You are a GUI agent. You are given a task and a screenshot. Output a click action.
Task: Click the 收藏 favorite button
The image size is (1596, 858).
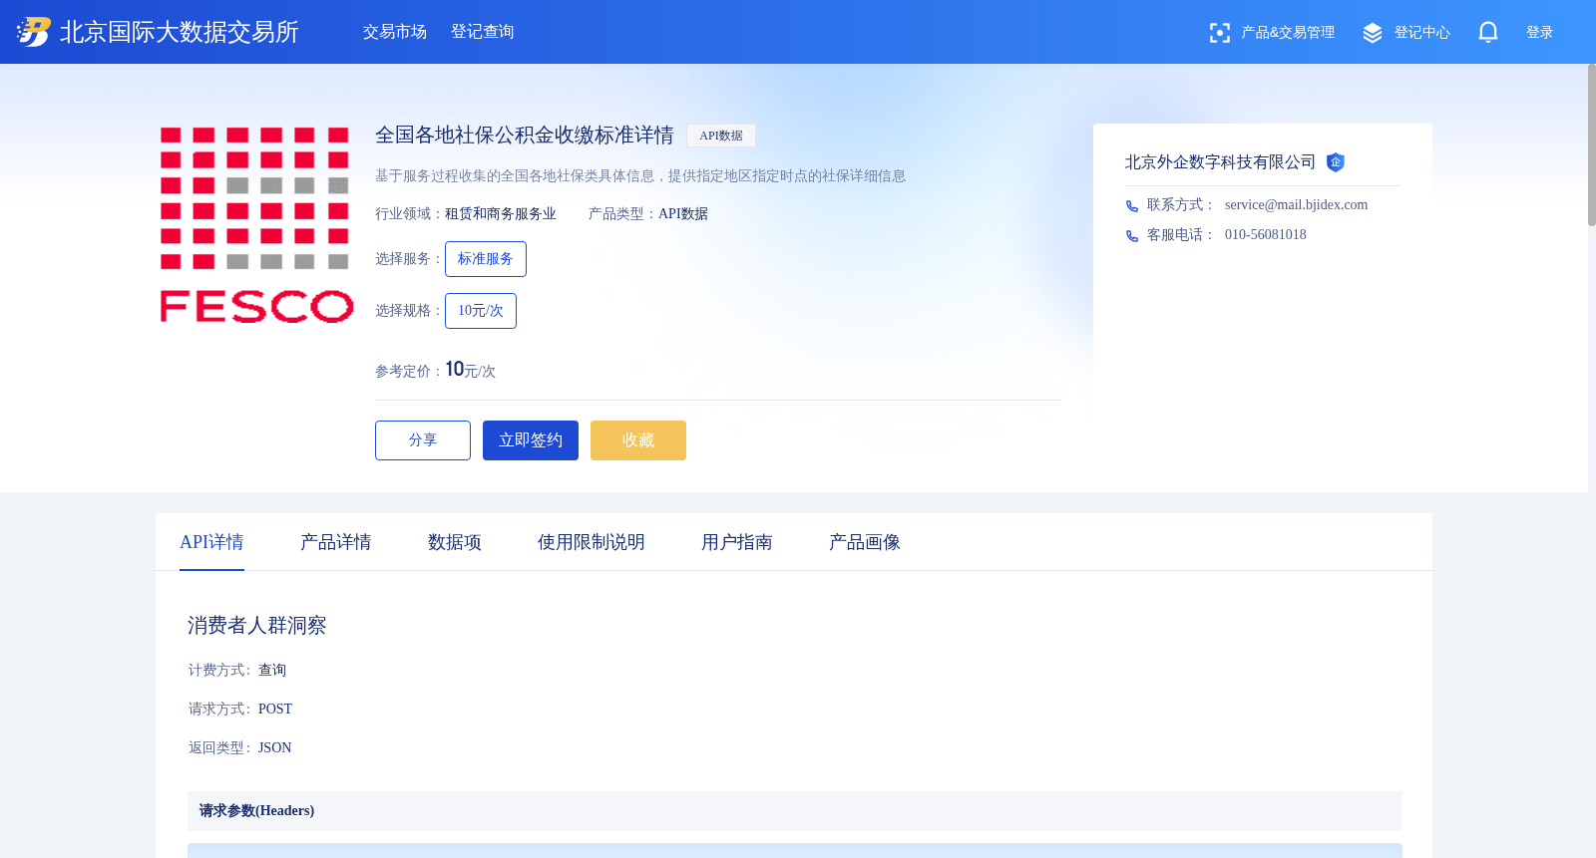pos(638,440)
